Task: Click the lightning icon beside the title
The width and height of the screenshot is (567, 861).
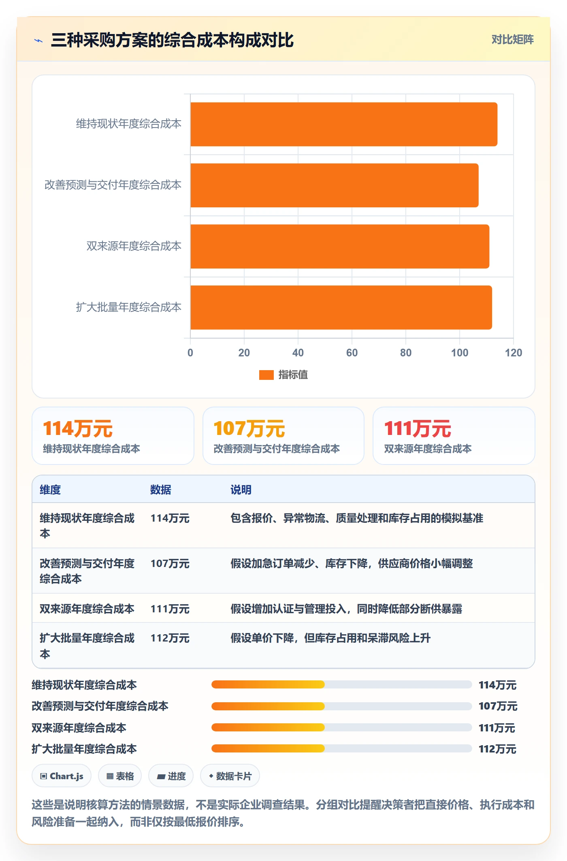Action: 38,40
